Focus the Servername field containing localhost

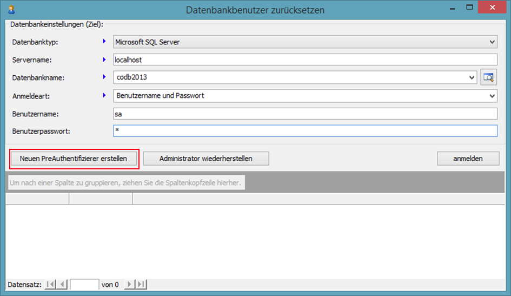pyautogui.click(x=304, y=60)
